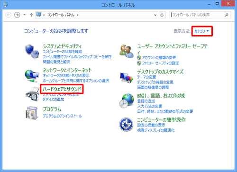Image resolution: width=237 pixels, height=172 pixels.
Task: Open 時計、言語、および地域 category
Action: [161, 96]
